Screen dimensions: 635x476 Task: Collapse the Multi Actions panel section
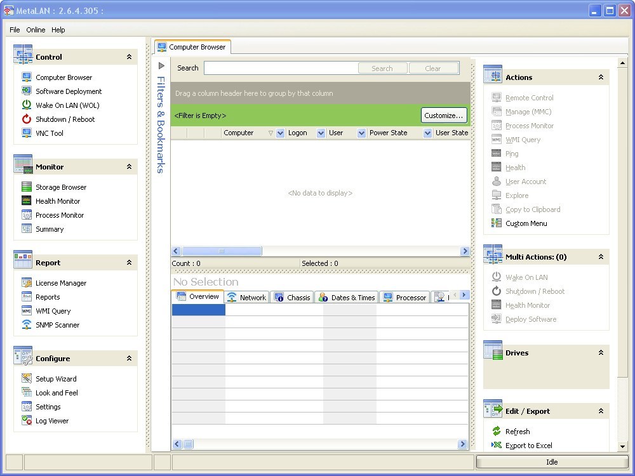point(601,256)
